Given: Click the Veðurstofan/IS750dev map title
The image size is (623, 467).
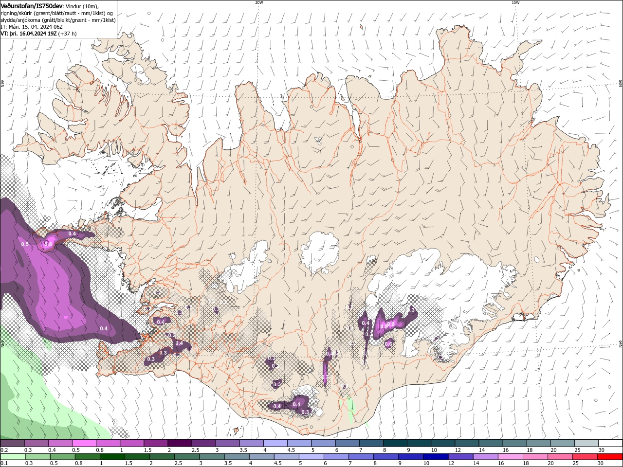Looking at the screenshot, I should (31, 5).
